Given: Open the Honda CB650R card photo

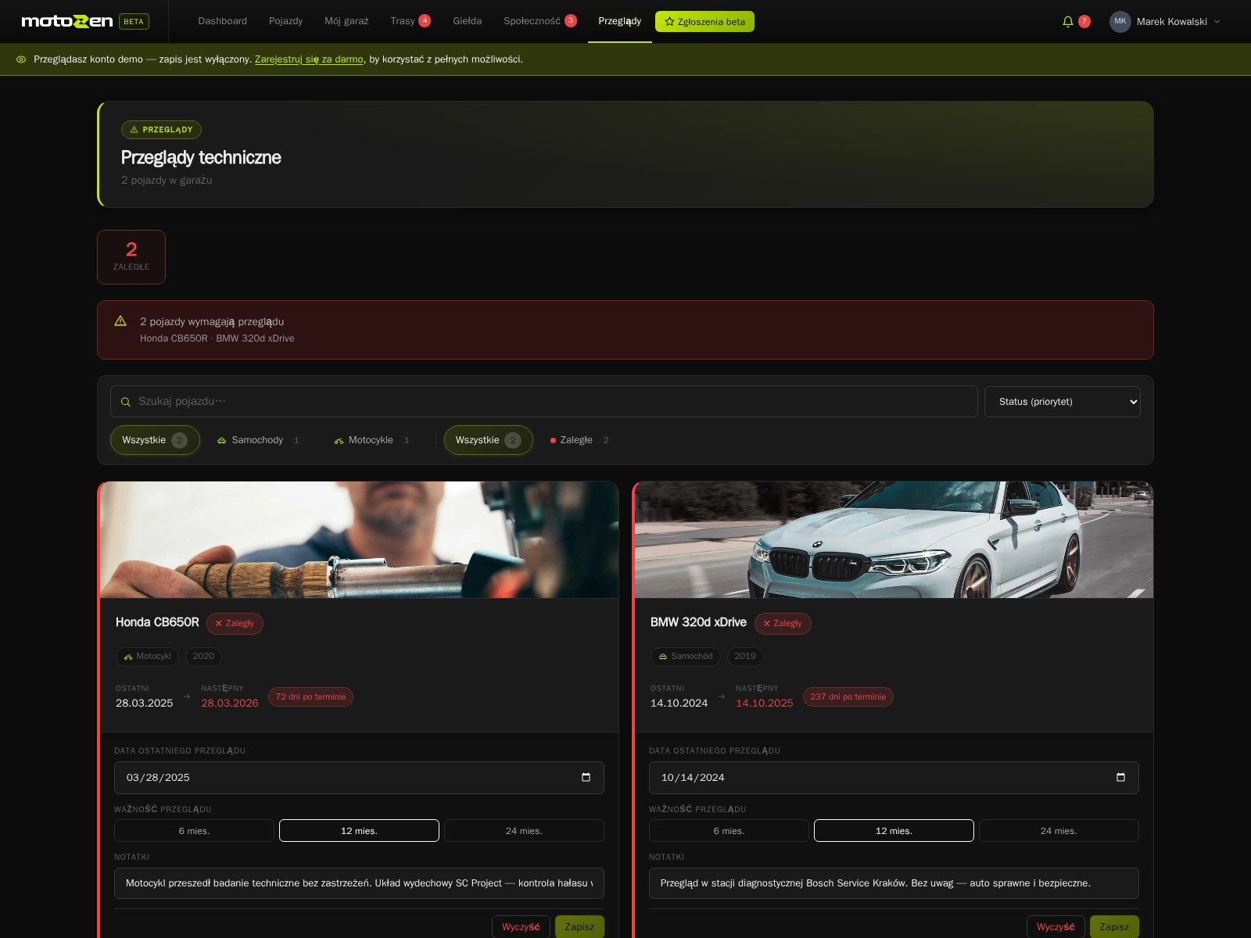Looking at the screenshot, I should pyautogui.click(x=359, y=539).
